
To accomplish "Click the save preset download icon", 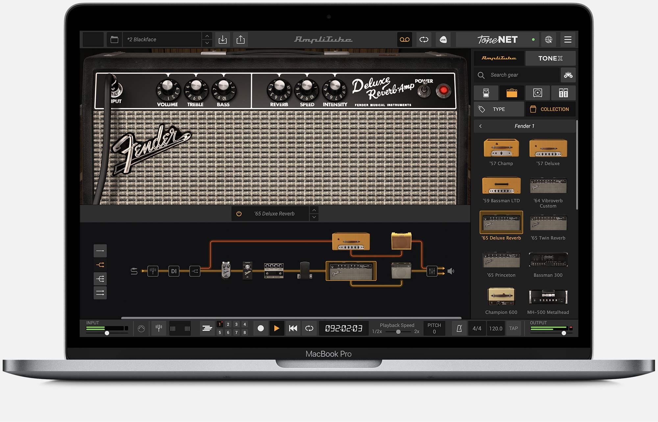I will point(223,39).
